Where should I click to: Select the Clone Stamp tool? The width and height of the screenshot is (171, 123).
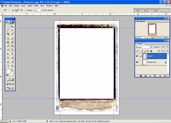(8, 42)
